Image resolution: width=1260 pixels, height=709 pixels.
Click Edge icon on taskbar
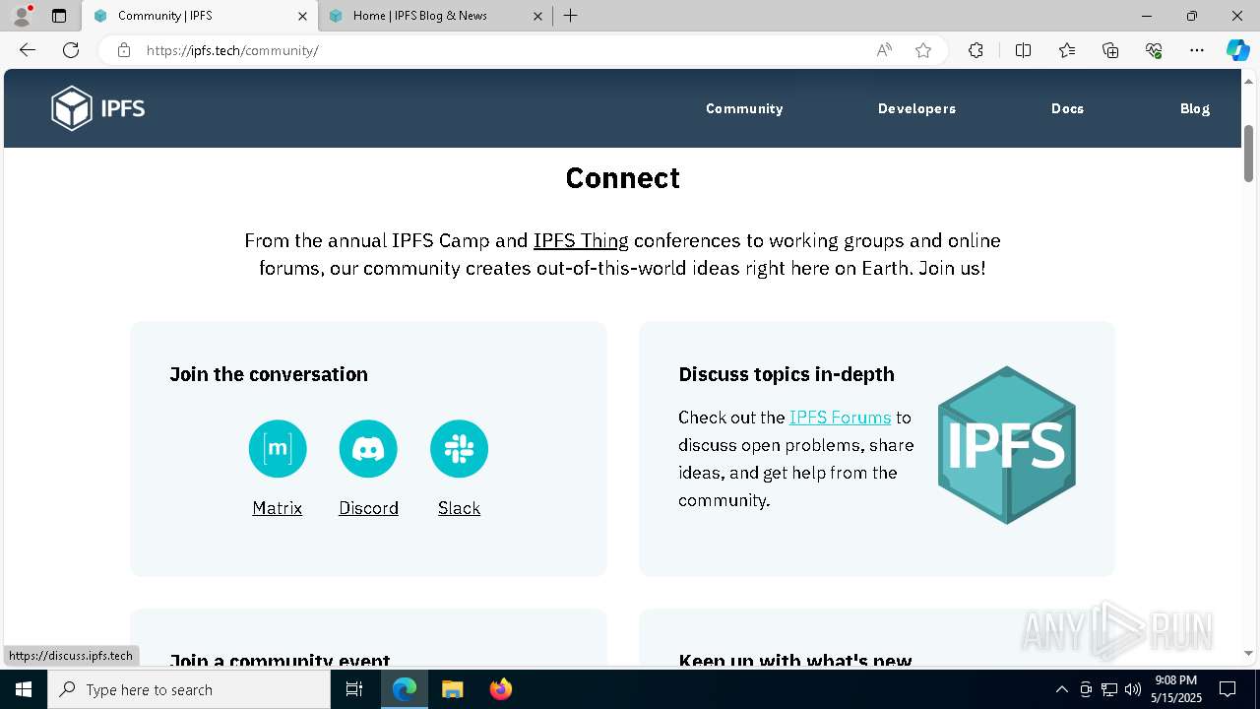click(405, 689)
